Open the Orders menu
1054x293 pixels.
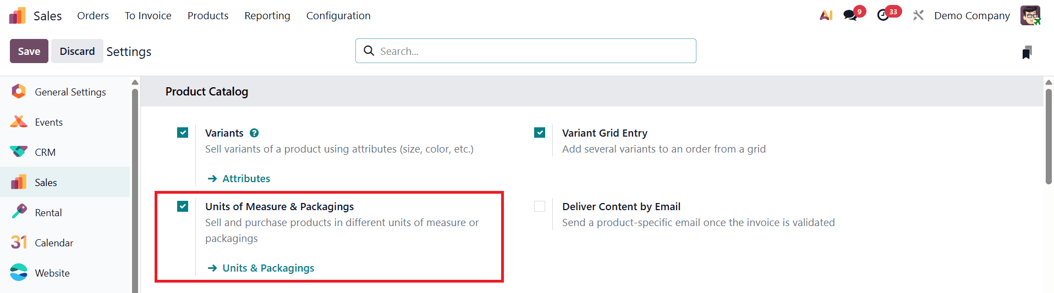[x=93, y=16]
